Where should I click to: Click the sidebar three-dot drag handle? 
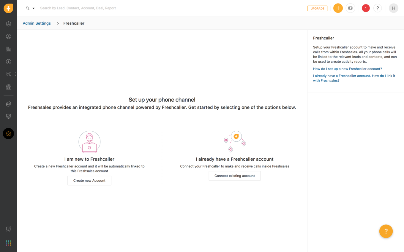coord(16,74)
